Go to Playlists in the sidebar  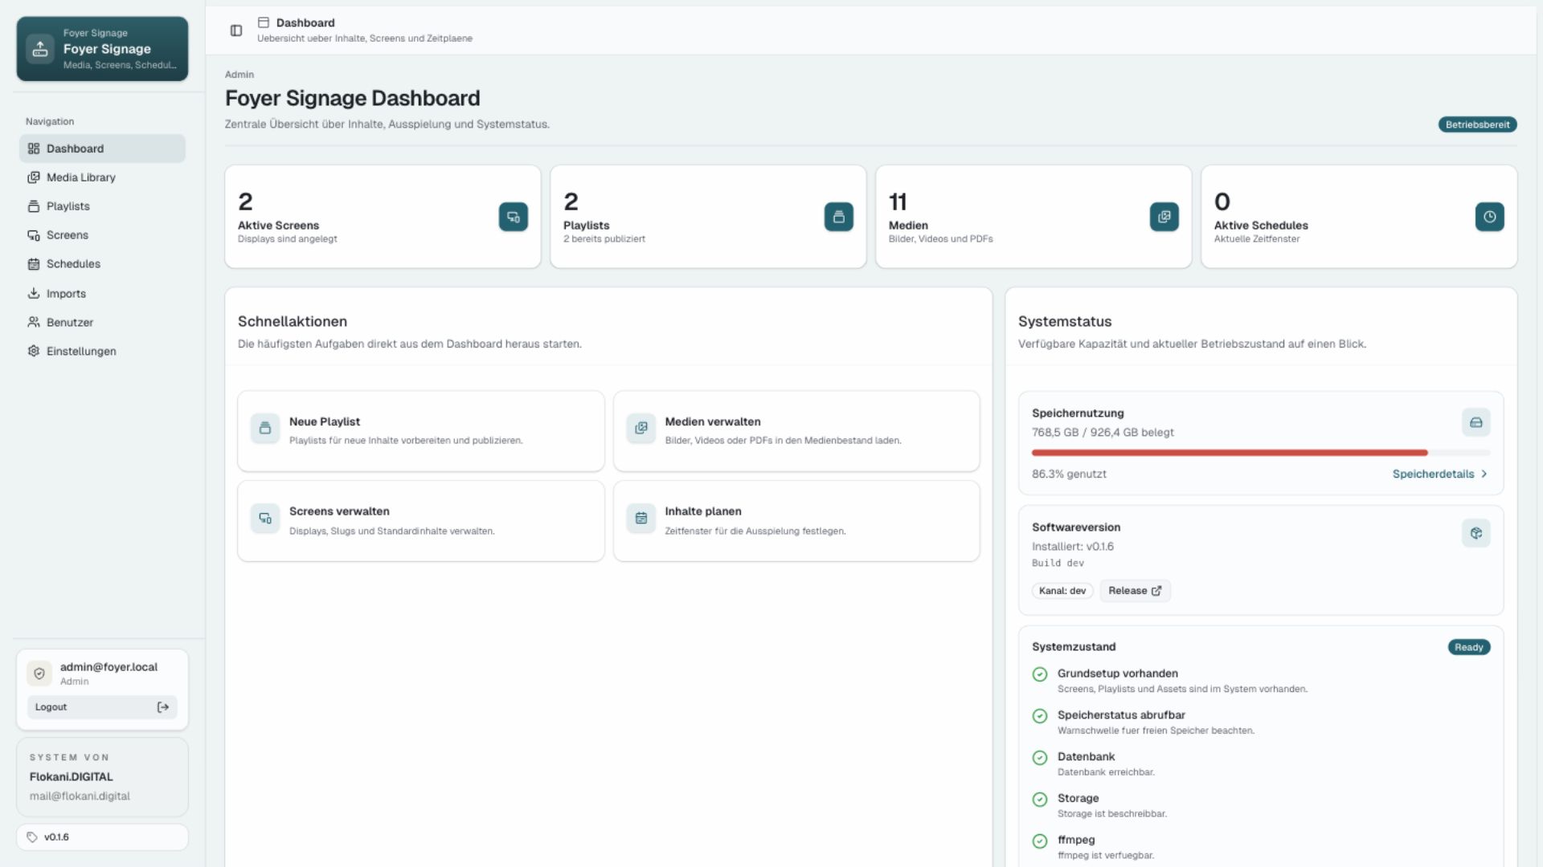click(102, 206)
